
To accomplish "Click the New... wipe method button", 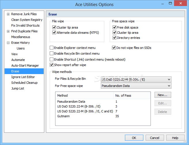I will [x=163, y=95].
